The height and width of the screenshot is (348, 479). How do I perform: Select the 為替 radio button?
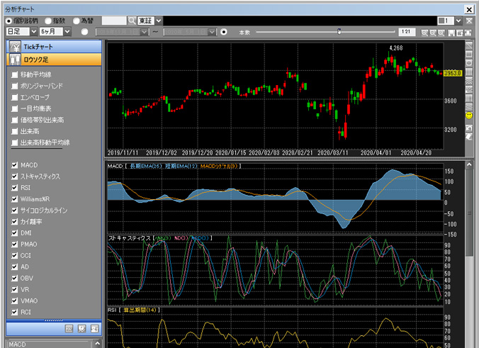click(x=76, y=21)
